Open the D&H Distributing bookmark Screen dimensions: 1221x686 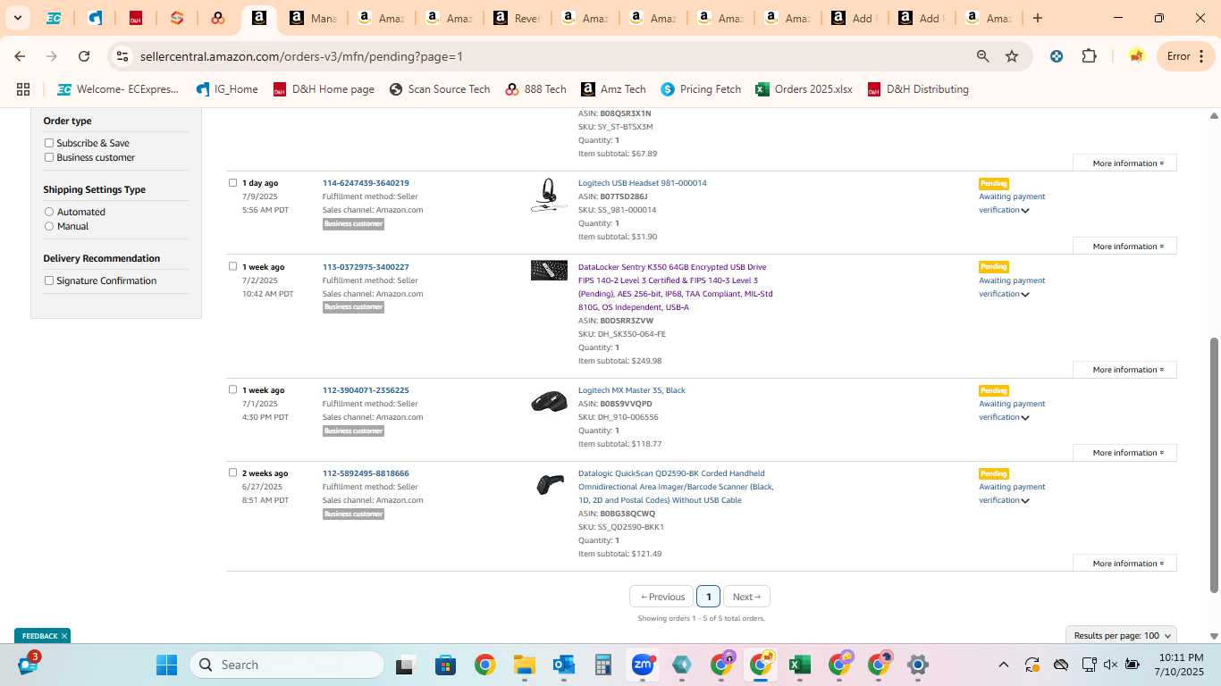point(918,89)
